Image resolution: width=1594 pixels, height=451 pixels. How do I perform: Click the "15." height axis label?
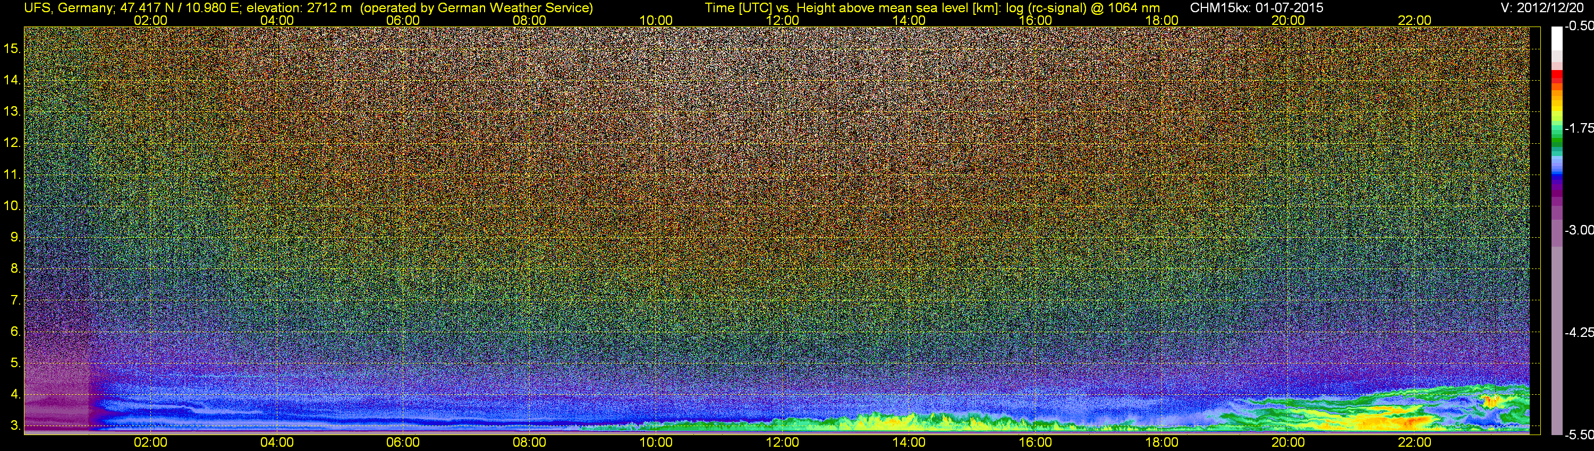[x=12, y=49]
